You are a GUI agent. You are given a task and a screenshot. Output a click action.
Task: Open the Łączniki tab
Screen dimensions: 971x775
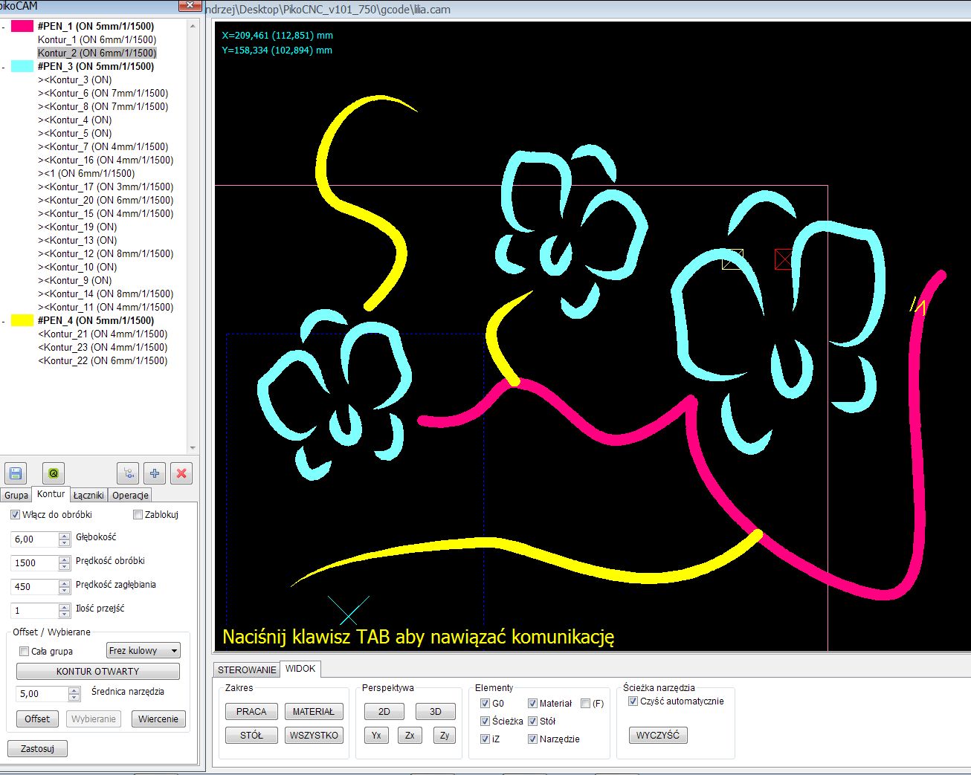(88, 495)
